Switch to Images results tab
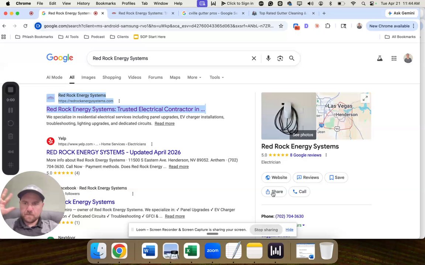The image size is (425, 265). pos(89,77)
